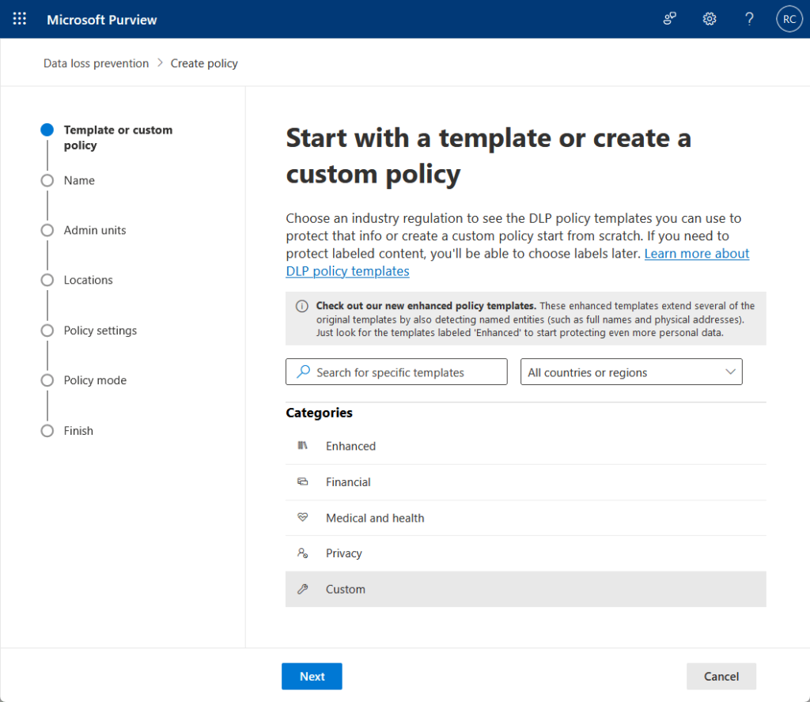Click the Admin units step label
Screen dimensions: 810x702
[95, 230]
